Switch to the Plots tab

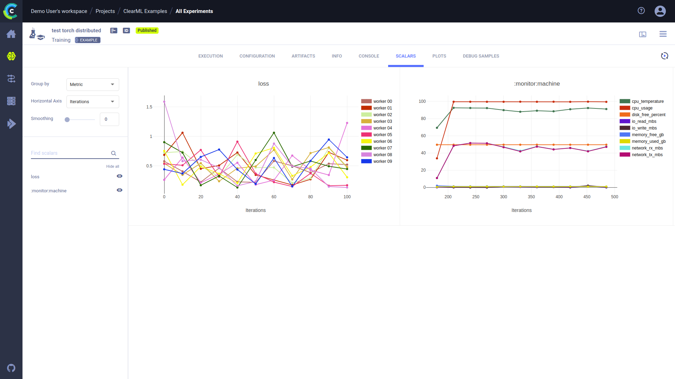(x=439, y=56)
